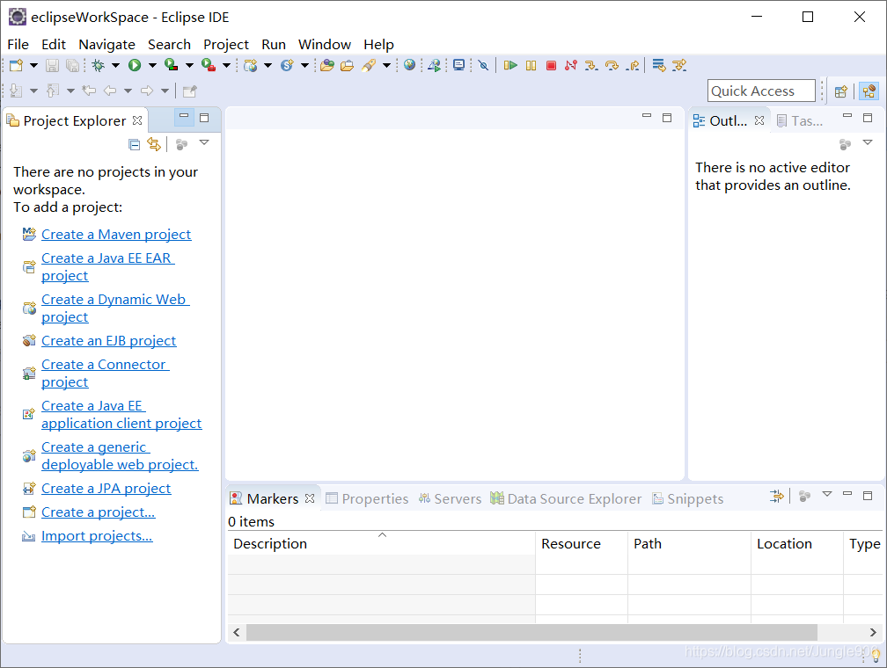
Task: Switch to the Properties tab
Action: click(x=367, y=498)
